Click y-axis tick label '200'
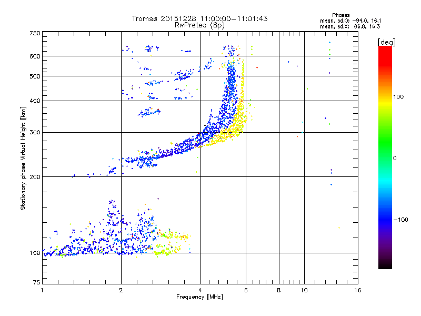The height and width of the screenshot is (316, 421). click(x=35, y=177)
